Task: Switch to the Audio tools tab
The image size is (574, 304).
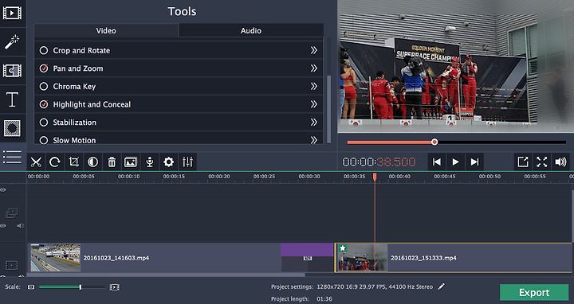Action: click(x=251, y=31)
